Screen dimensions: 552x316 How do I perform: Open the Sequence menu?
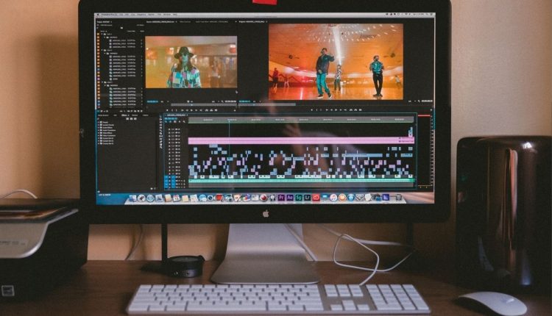click(x=141, y=15)
